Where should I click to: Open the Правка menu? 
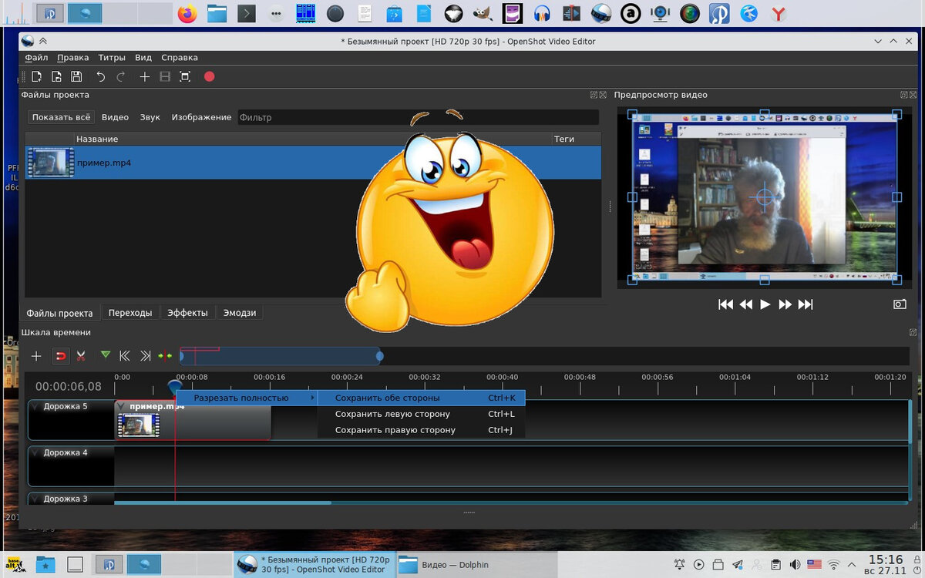[73, 58]
